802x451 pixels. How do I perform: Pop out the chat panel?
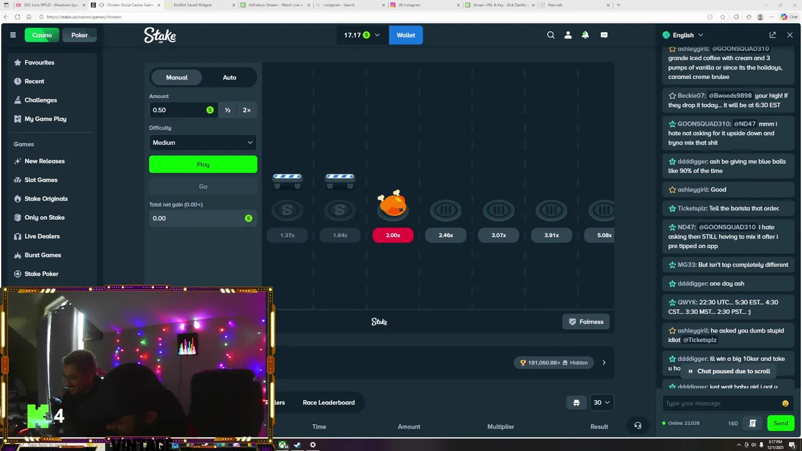(773, 35)
